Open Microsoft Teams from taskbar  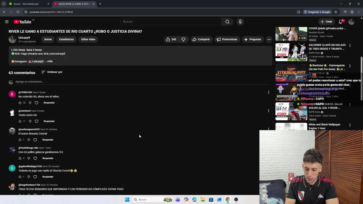[178, 199]
